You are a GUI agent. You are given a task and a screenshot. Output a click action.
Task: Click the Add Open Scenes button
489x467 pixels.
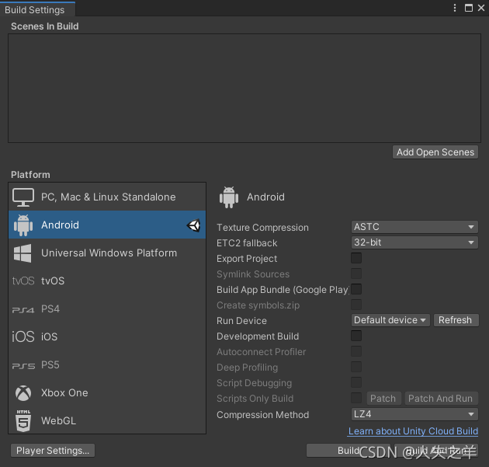point(435,152)
